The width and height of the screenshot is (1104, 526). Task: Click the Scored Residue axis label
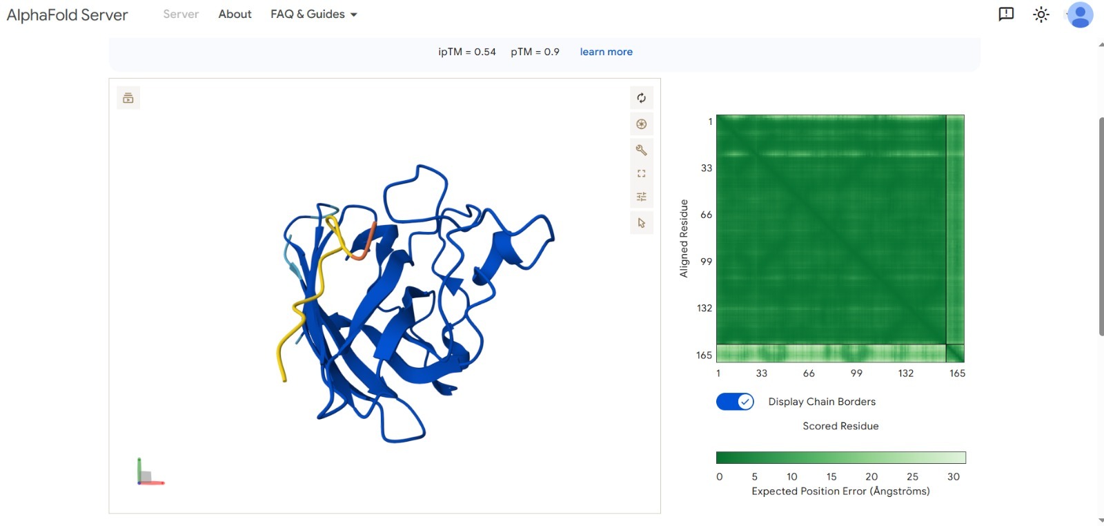(x=840, y=426)
